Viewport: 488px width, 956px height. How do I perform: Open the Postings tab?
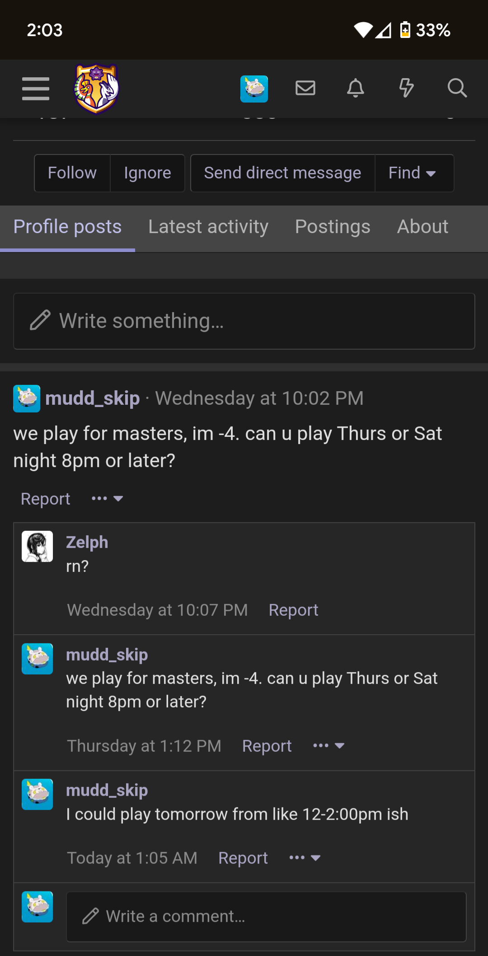tap(333, 227)
